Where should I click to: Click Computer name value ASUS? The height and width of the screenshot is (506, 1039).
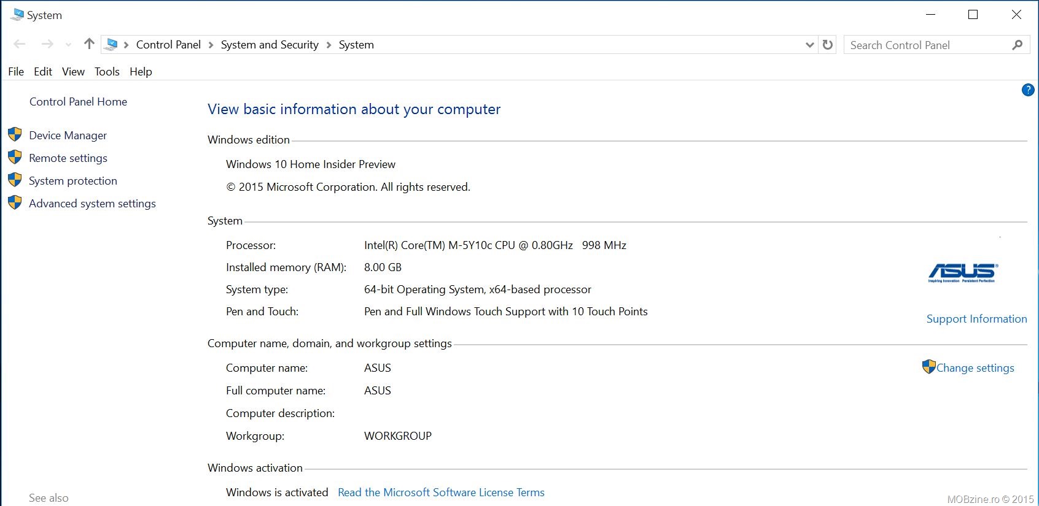click(378, 368)
